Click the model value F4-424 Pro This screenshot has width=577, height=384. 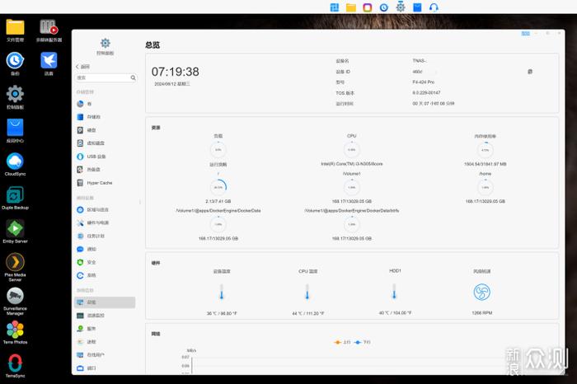coord(423,82)
